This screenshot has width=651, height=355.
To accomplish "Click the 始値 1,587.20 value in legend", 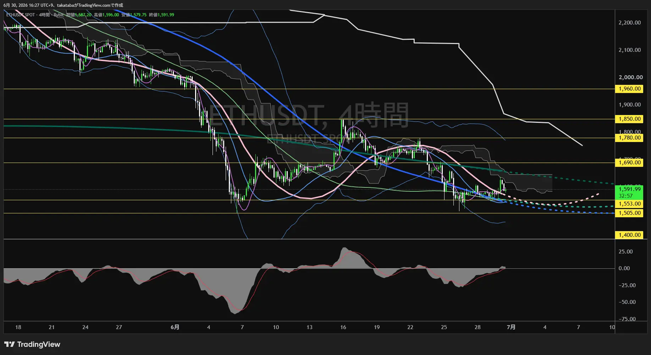I will pyautogui.click(x=79, y=15).
